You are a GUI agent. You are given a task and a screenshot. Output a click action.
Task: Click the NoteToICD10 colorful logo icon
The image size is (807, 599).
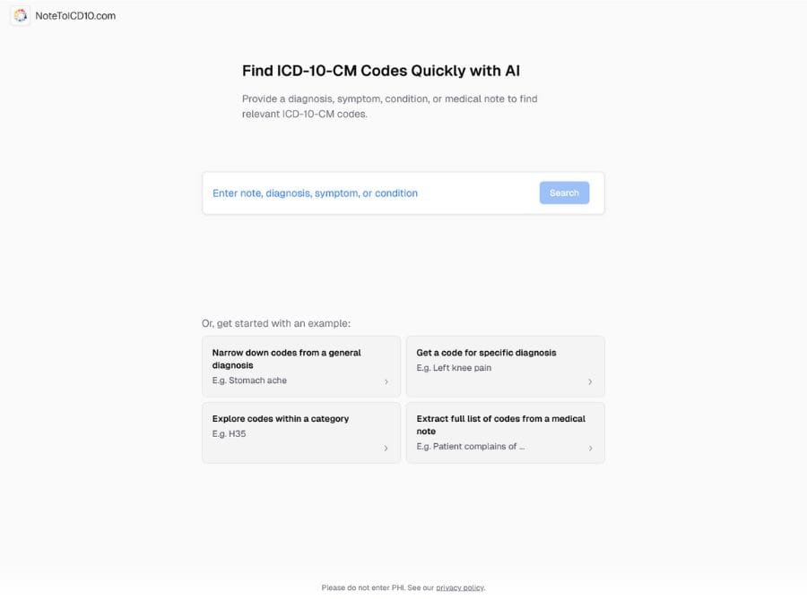click(20, 15)
